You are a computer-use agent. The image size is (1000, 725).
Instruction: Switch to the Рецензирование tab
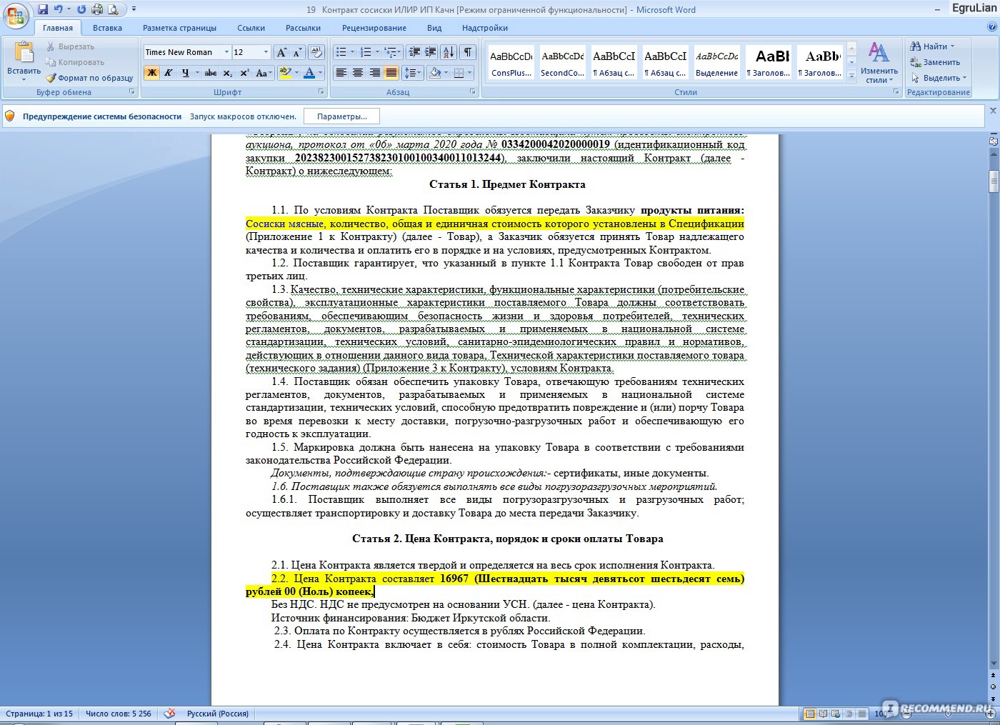tap(374, 28)
